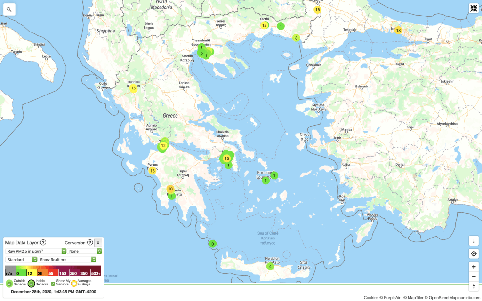Reset map bearing with compass icon
The width and height of the screenshot is (482, 301).
[x=474, y=286]
